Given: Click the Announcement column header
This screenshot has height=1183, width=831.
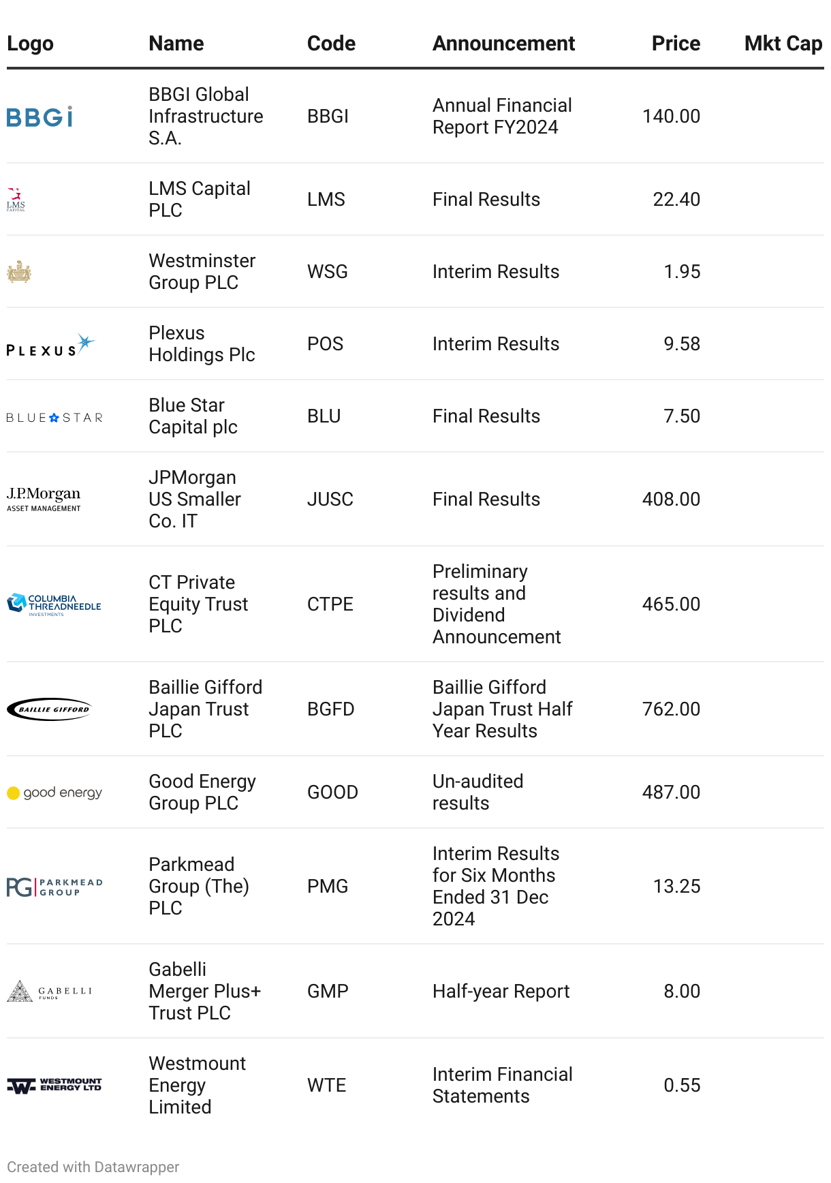Looking at the screenshot, I should 503,44.
